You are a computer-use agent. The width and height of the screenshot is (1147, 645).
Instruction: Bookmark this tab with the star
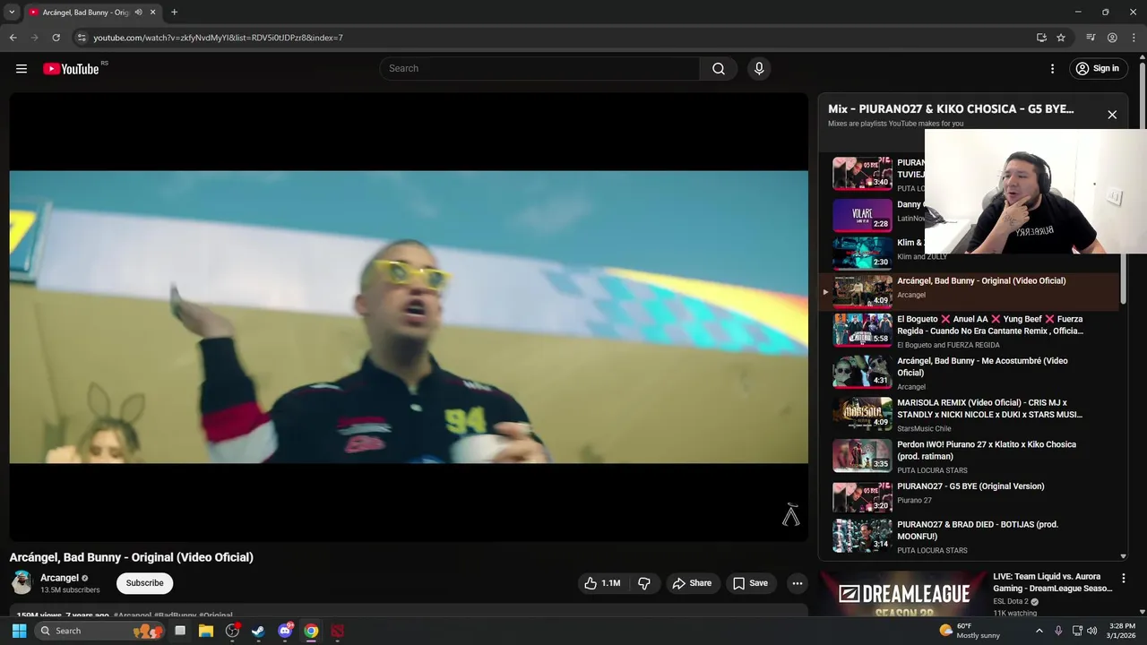(x=1061, y=38)
